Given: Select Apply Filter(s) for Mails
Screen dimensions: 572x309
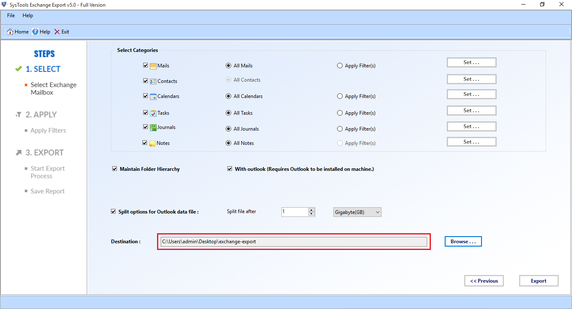Looking at the screenshot, I should 340,66.
